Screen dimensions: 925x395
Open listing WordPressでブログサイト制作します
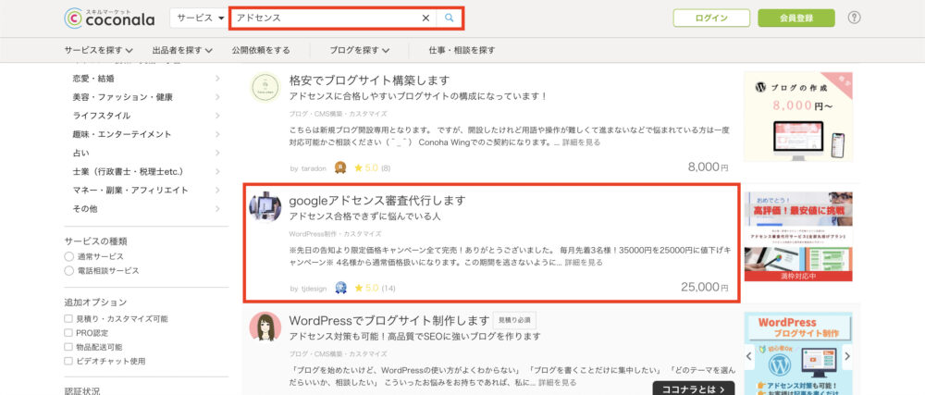click(389, 321)
